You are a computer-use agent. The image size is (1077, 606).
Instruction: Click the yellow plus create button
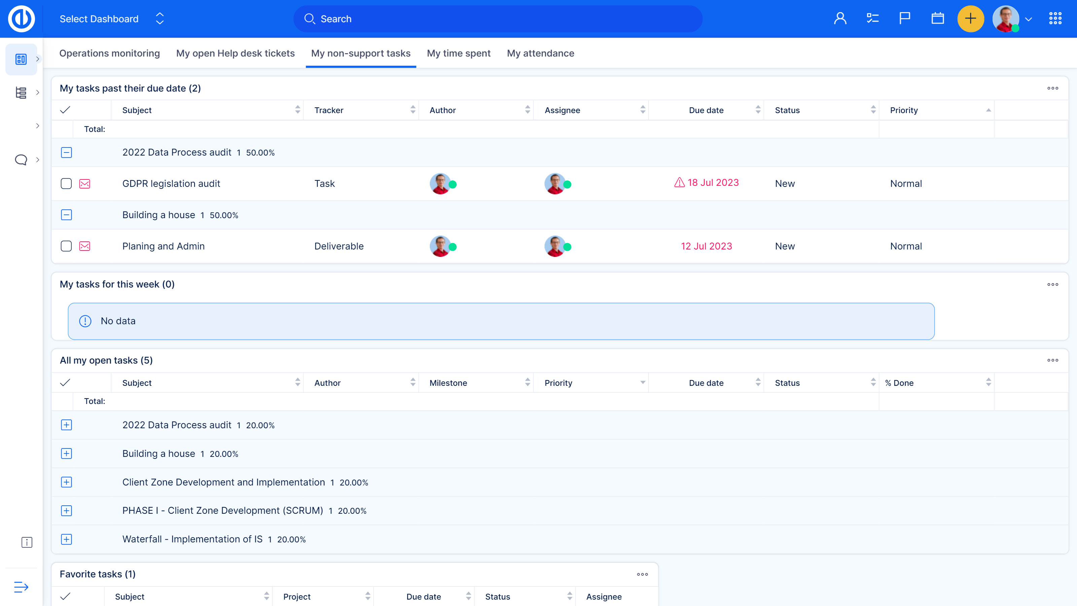[970, 19]
